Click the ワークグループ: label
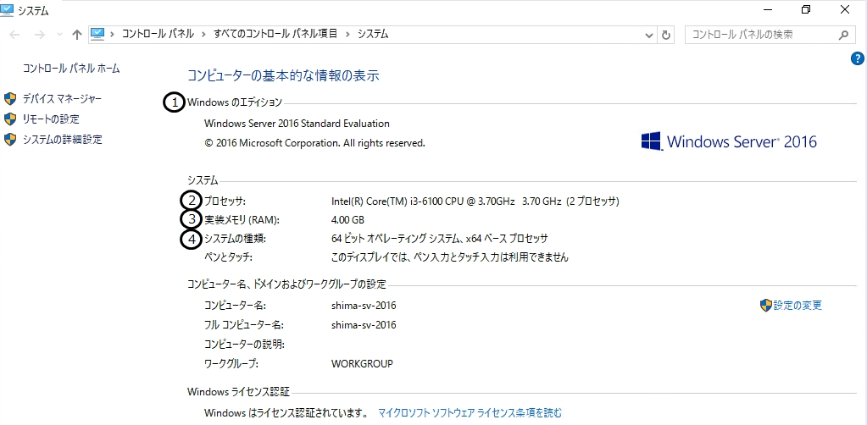867x425 pixels. click(x=231, y=364)
